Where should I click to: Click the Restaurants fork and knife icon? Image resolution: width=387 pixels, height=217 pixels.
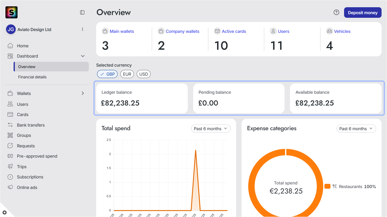(335, 186)
